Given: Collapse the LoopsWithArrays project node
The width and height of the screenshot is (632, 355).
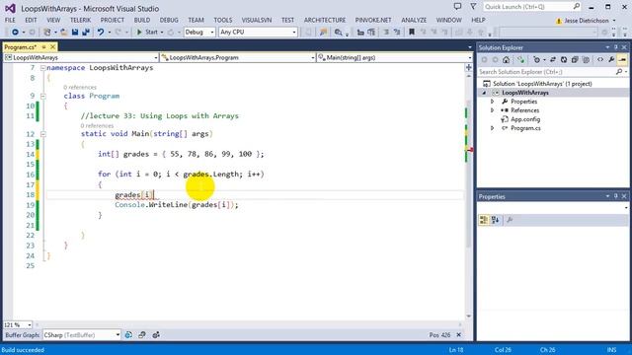Looking at the screenshot, I should (484, 93).
